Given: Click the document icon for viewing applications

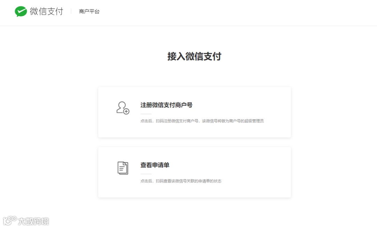Looking at the screenshot, I should (123, 168).
